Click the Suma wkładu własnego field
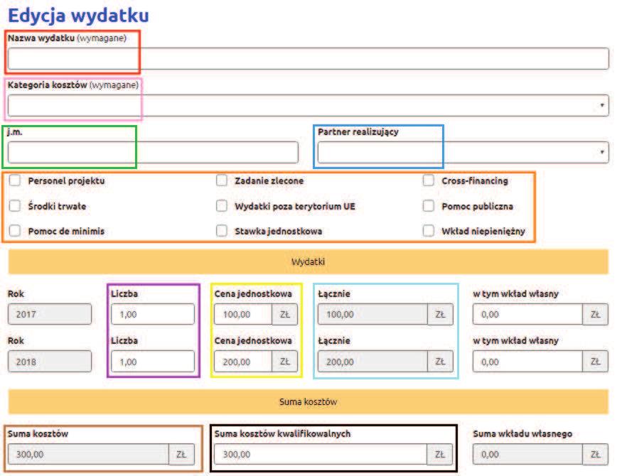 point(527,455)
